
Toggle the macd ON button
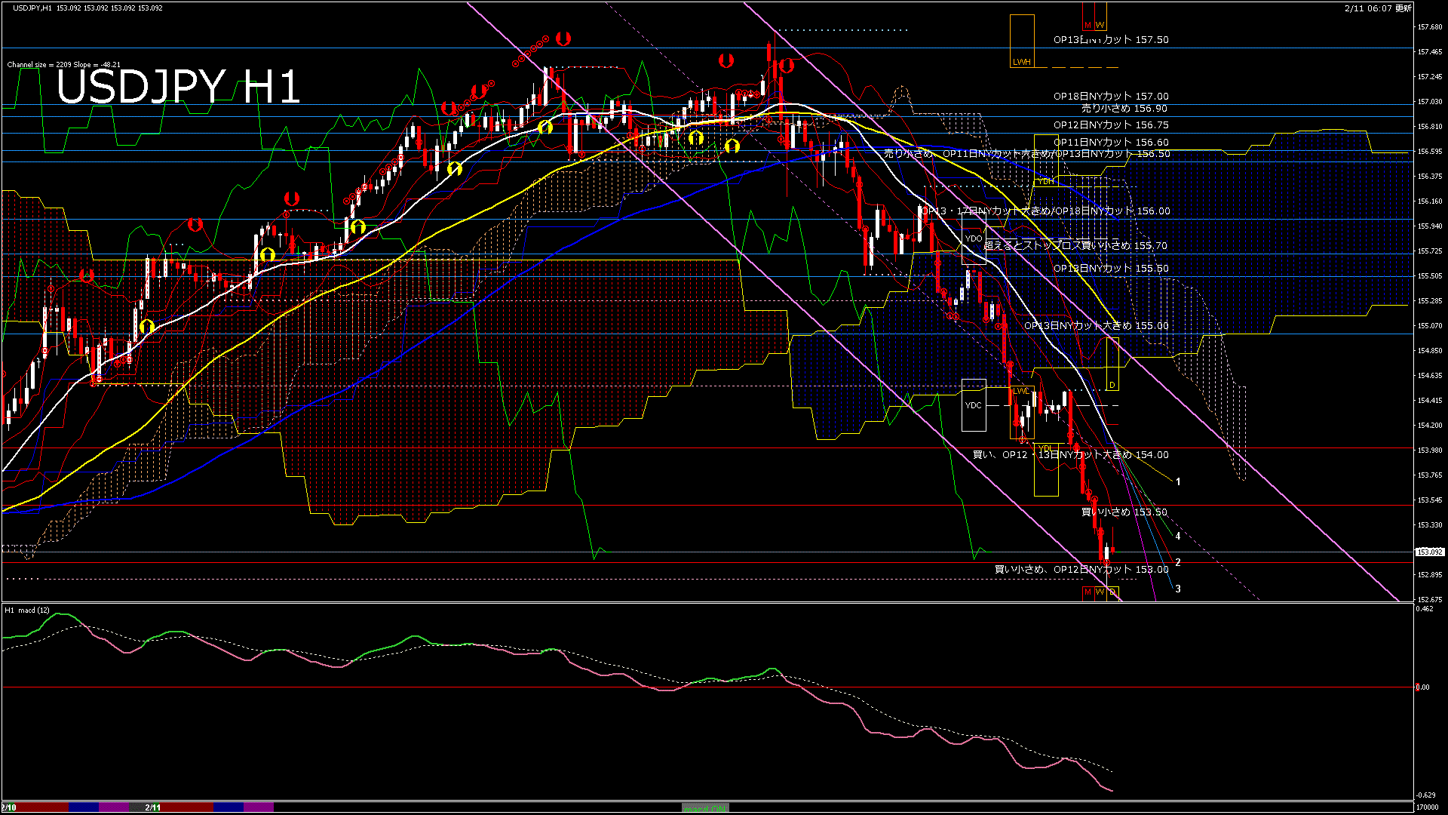click(705, 808)
